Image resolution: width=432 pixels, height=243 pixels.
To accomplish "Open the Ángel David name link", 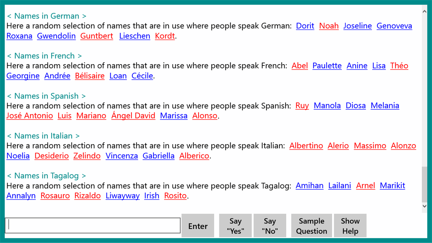I will point(133,116).
